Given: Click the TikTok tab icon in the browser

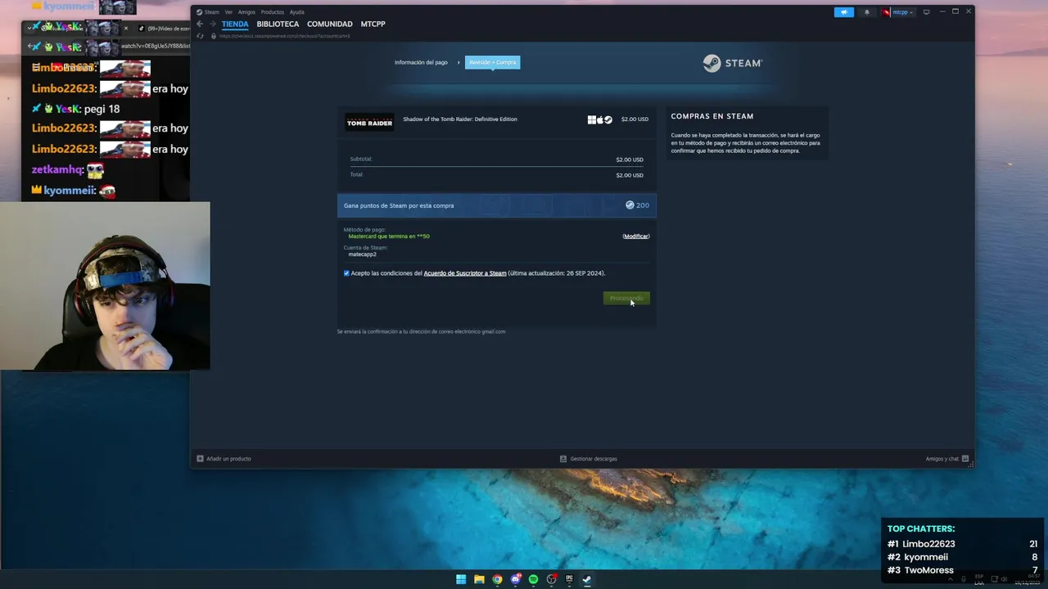Looking at the screenshot, I should click(x=142, y=29).
